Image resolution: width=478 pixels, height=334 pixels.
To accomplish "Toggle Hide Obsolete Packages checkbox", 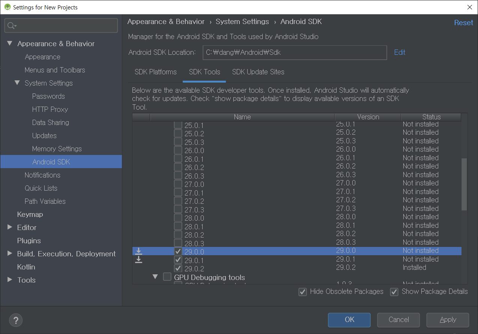I will click(302, 292).
